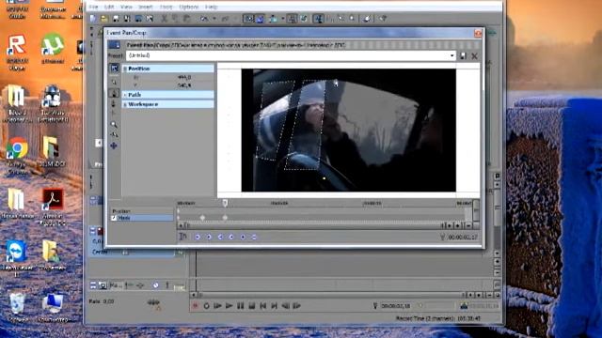The height and width of the screenshot is (338, 602).
Task: Select the Anchor Creation pen tool
Action: pos(114,93)
